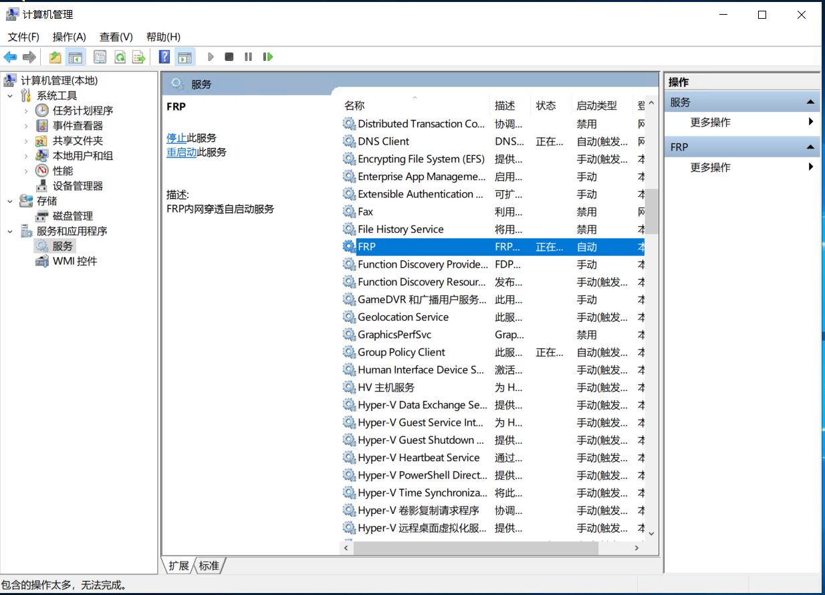Click the 重启动 service link
Image resolution: width=825 pixels, height=595 pixels.
[181, 152]
